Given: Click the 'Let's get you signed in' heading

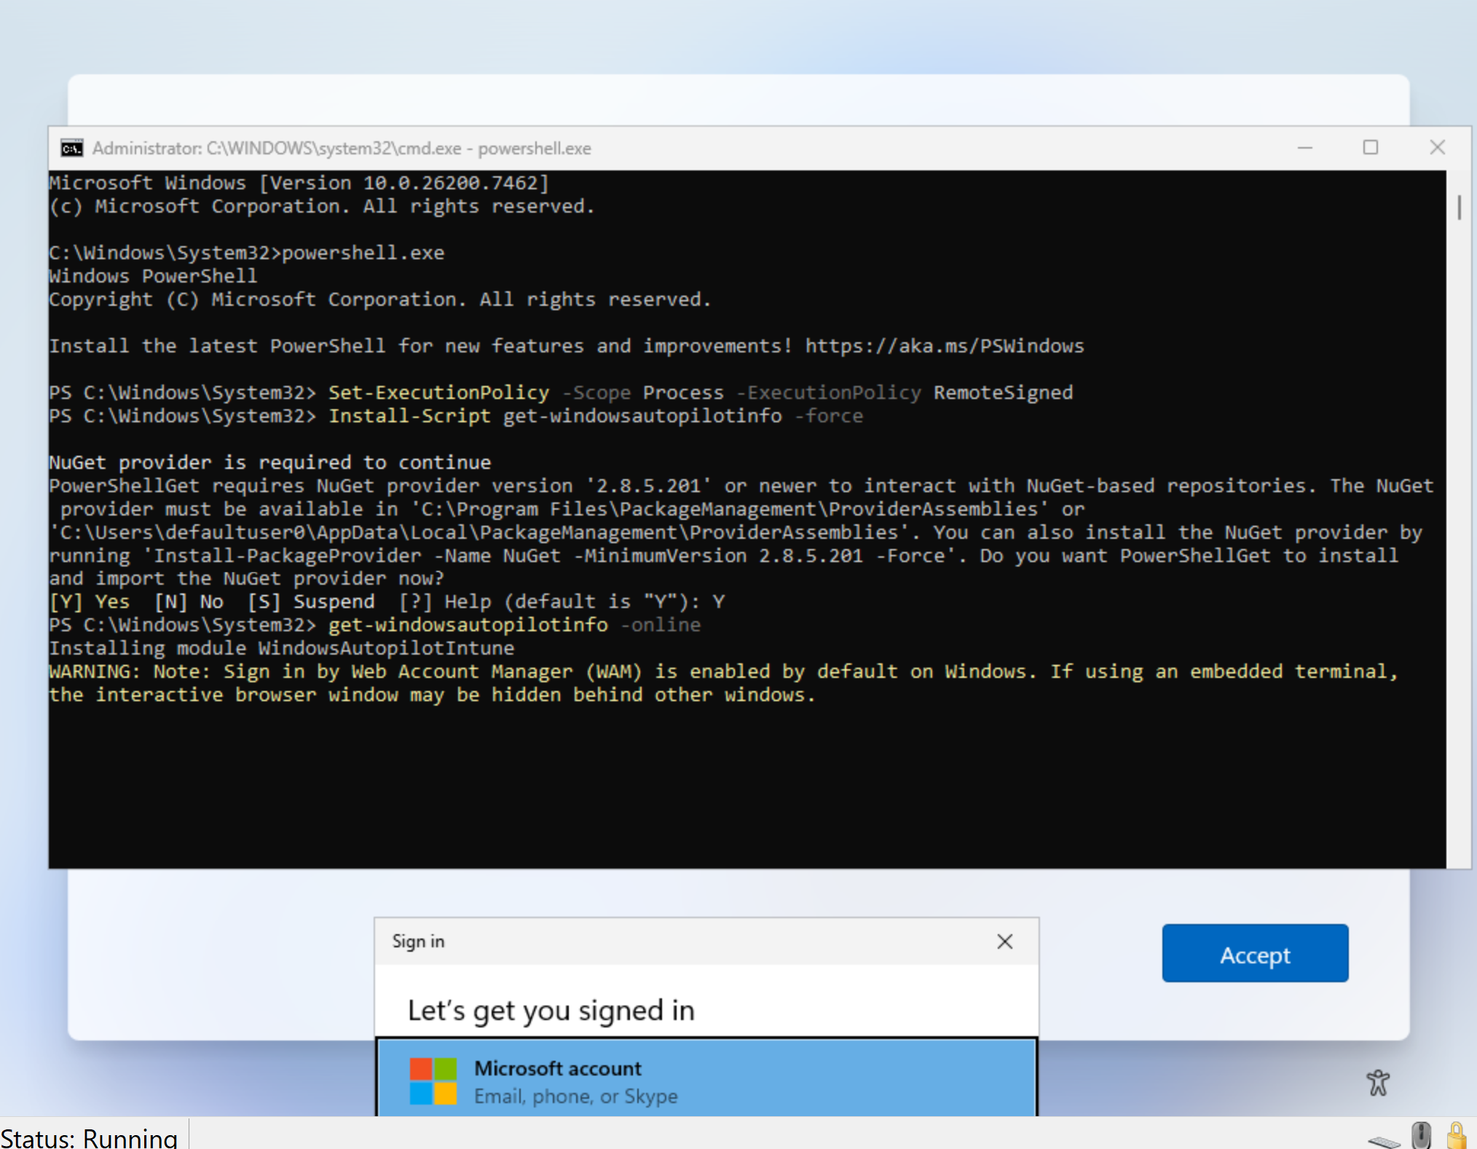Looking at the screenshot, I should [551, 1011].
